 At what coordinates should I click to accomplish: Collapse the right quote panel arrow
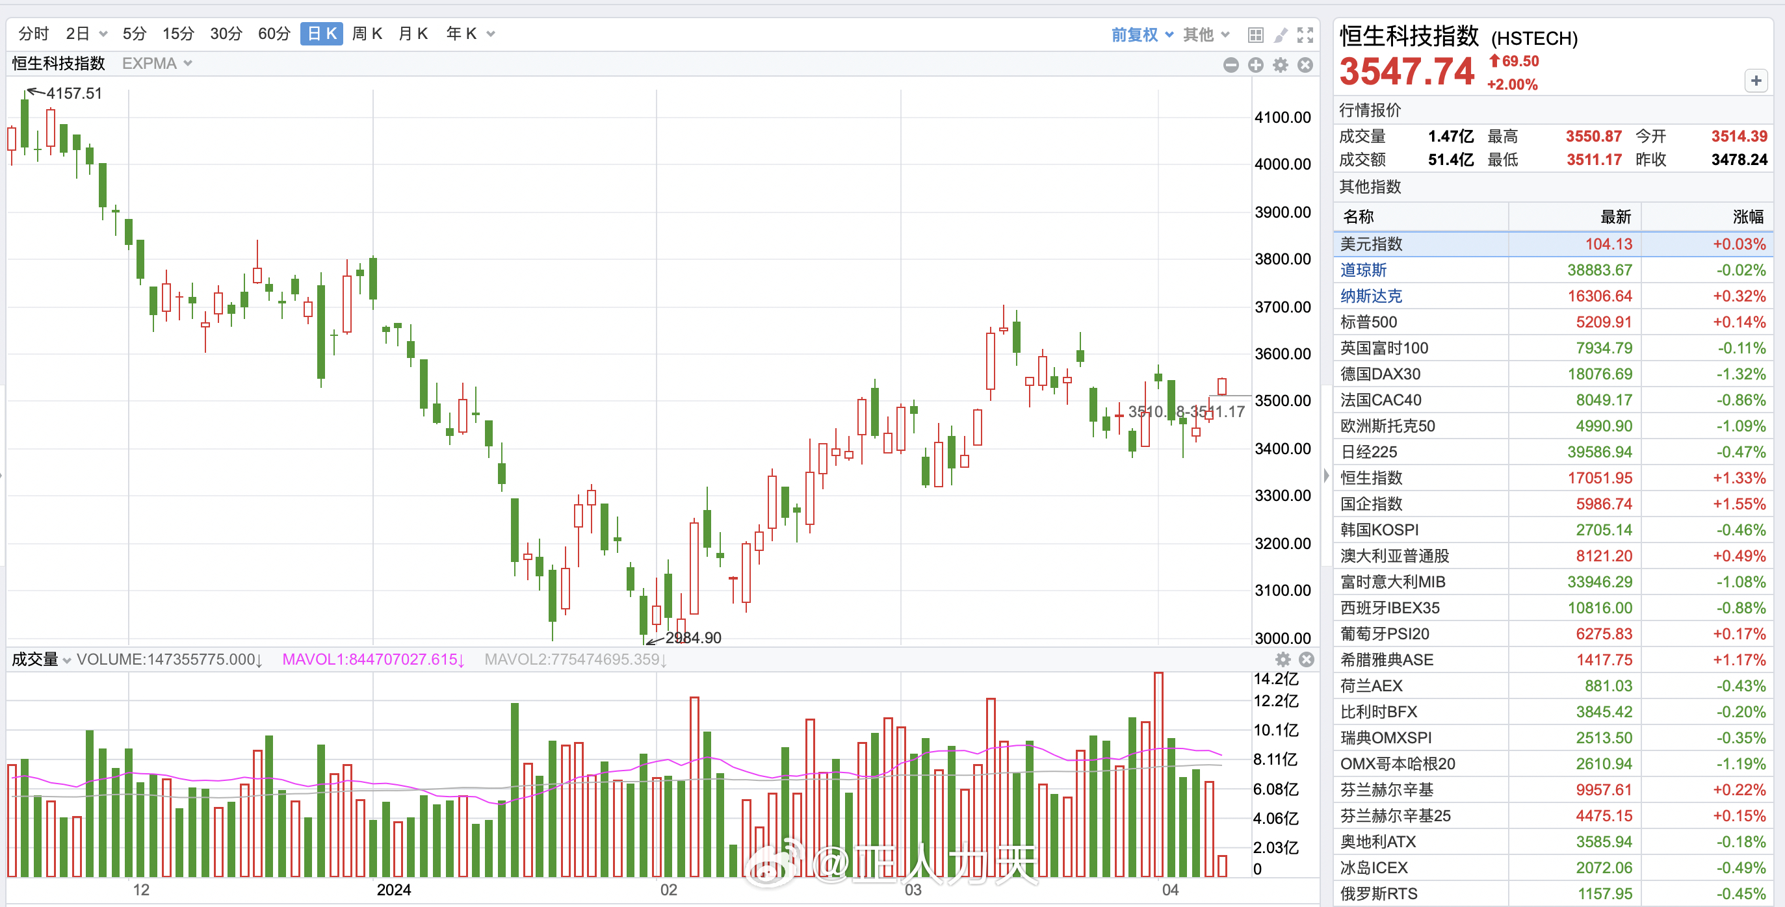coord(1326,476)
